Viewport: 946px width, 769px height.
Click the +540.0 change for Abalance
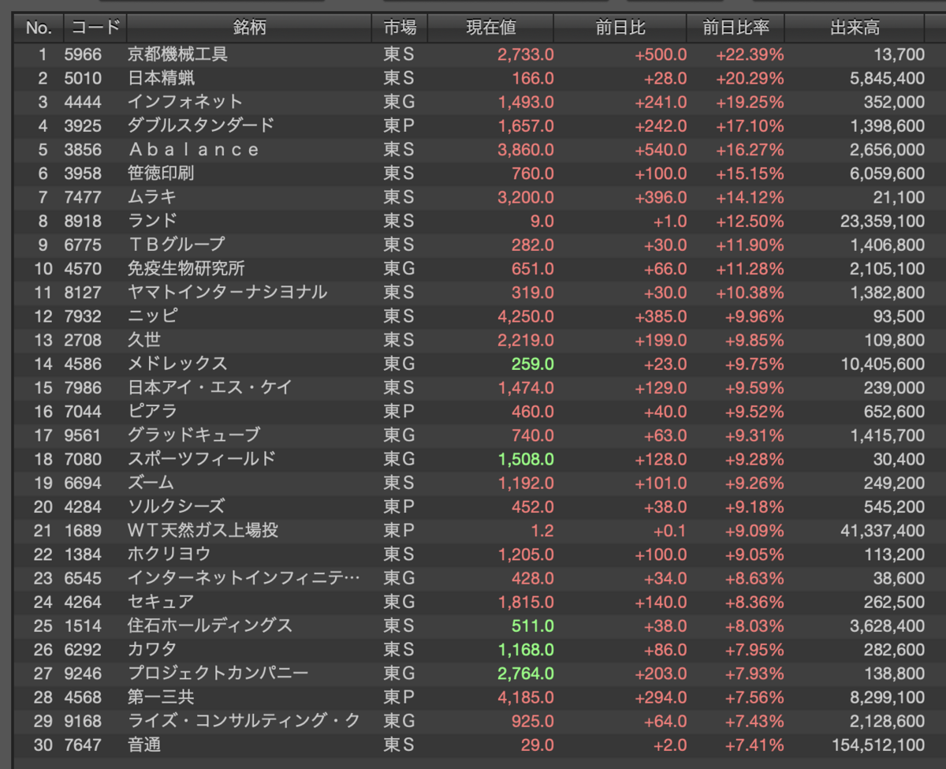pyautogui.click(x=661, y=150)
